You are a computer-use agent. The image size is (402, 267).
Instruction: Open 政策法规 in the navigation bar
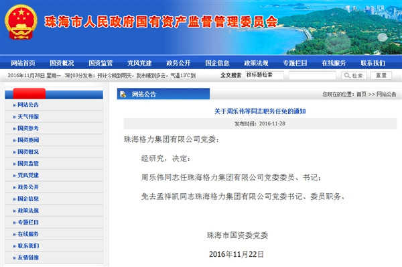(x=256, y=63)
